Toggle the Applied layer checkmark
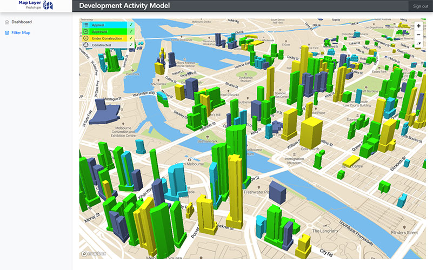 click(131, 25)
